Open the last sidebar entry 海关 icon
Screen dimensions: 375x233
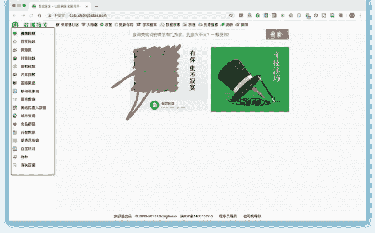tap(15, 165)
